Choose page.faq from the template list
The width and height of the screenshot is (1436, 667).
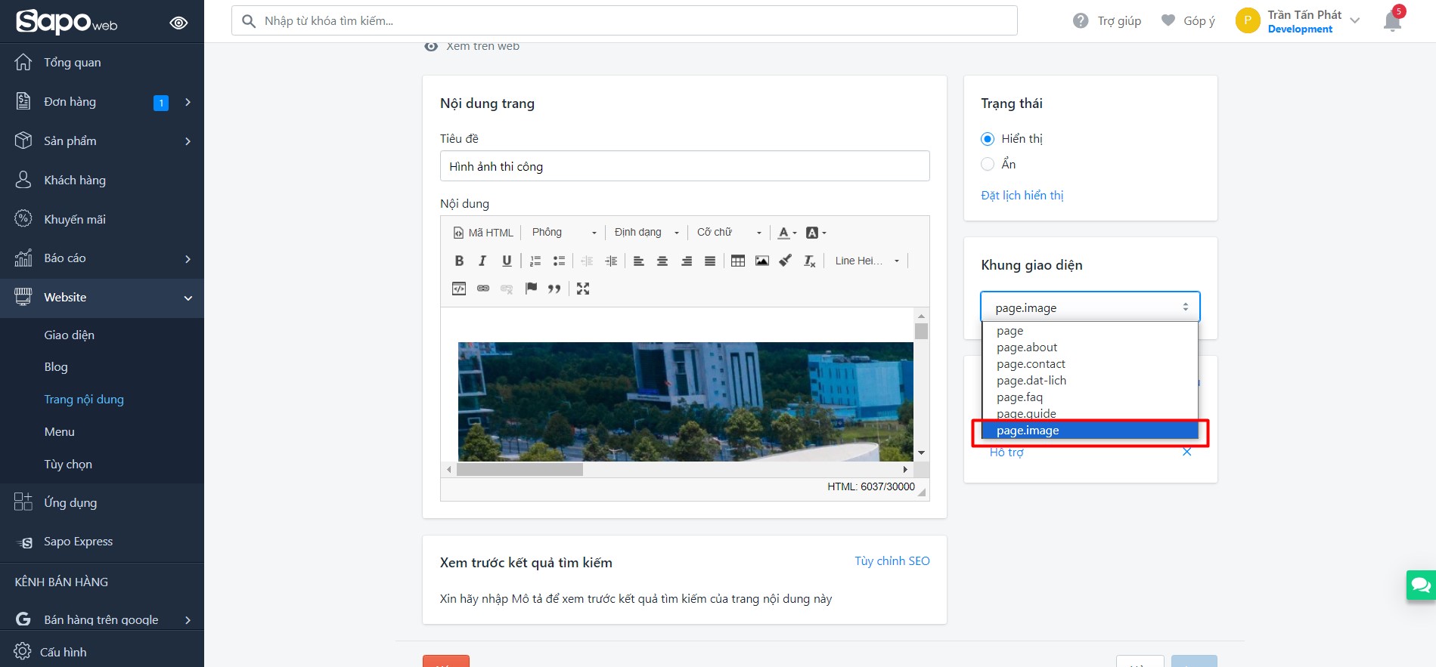tap(1090, 397)
